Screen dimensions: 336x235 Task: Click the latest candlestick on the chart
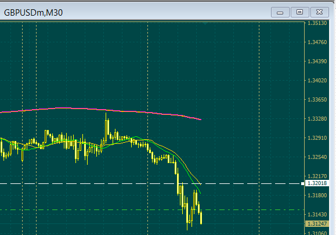(201, 218)
